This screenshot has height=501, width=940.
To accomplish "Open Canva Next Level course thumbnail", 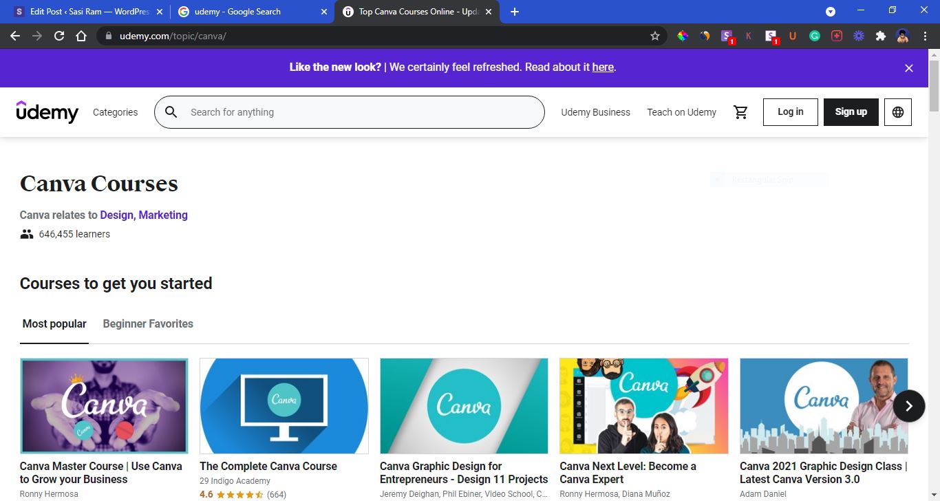I will pyautogui.click(x=644, y=406).
